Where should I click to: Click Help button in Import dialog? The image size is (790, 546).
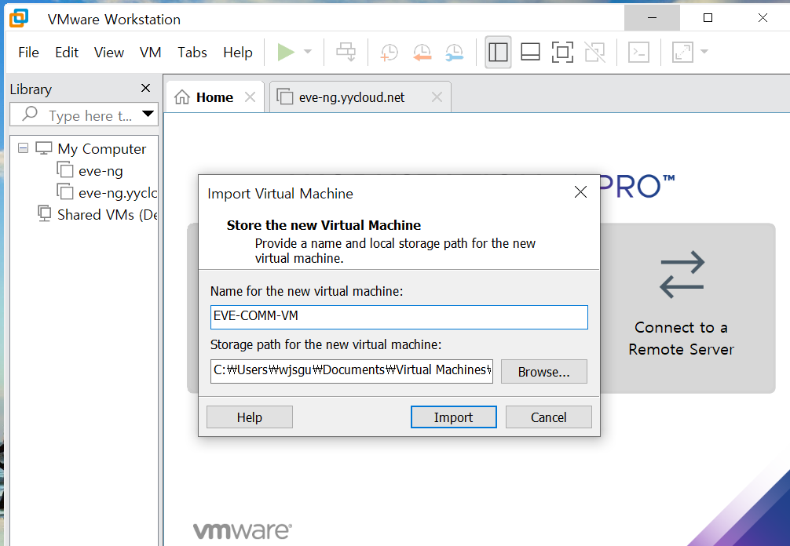pos(250,417)
